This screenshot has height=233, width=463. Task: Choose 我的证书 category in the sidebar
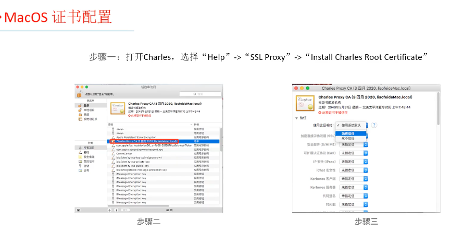click(x=91, y=162)
